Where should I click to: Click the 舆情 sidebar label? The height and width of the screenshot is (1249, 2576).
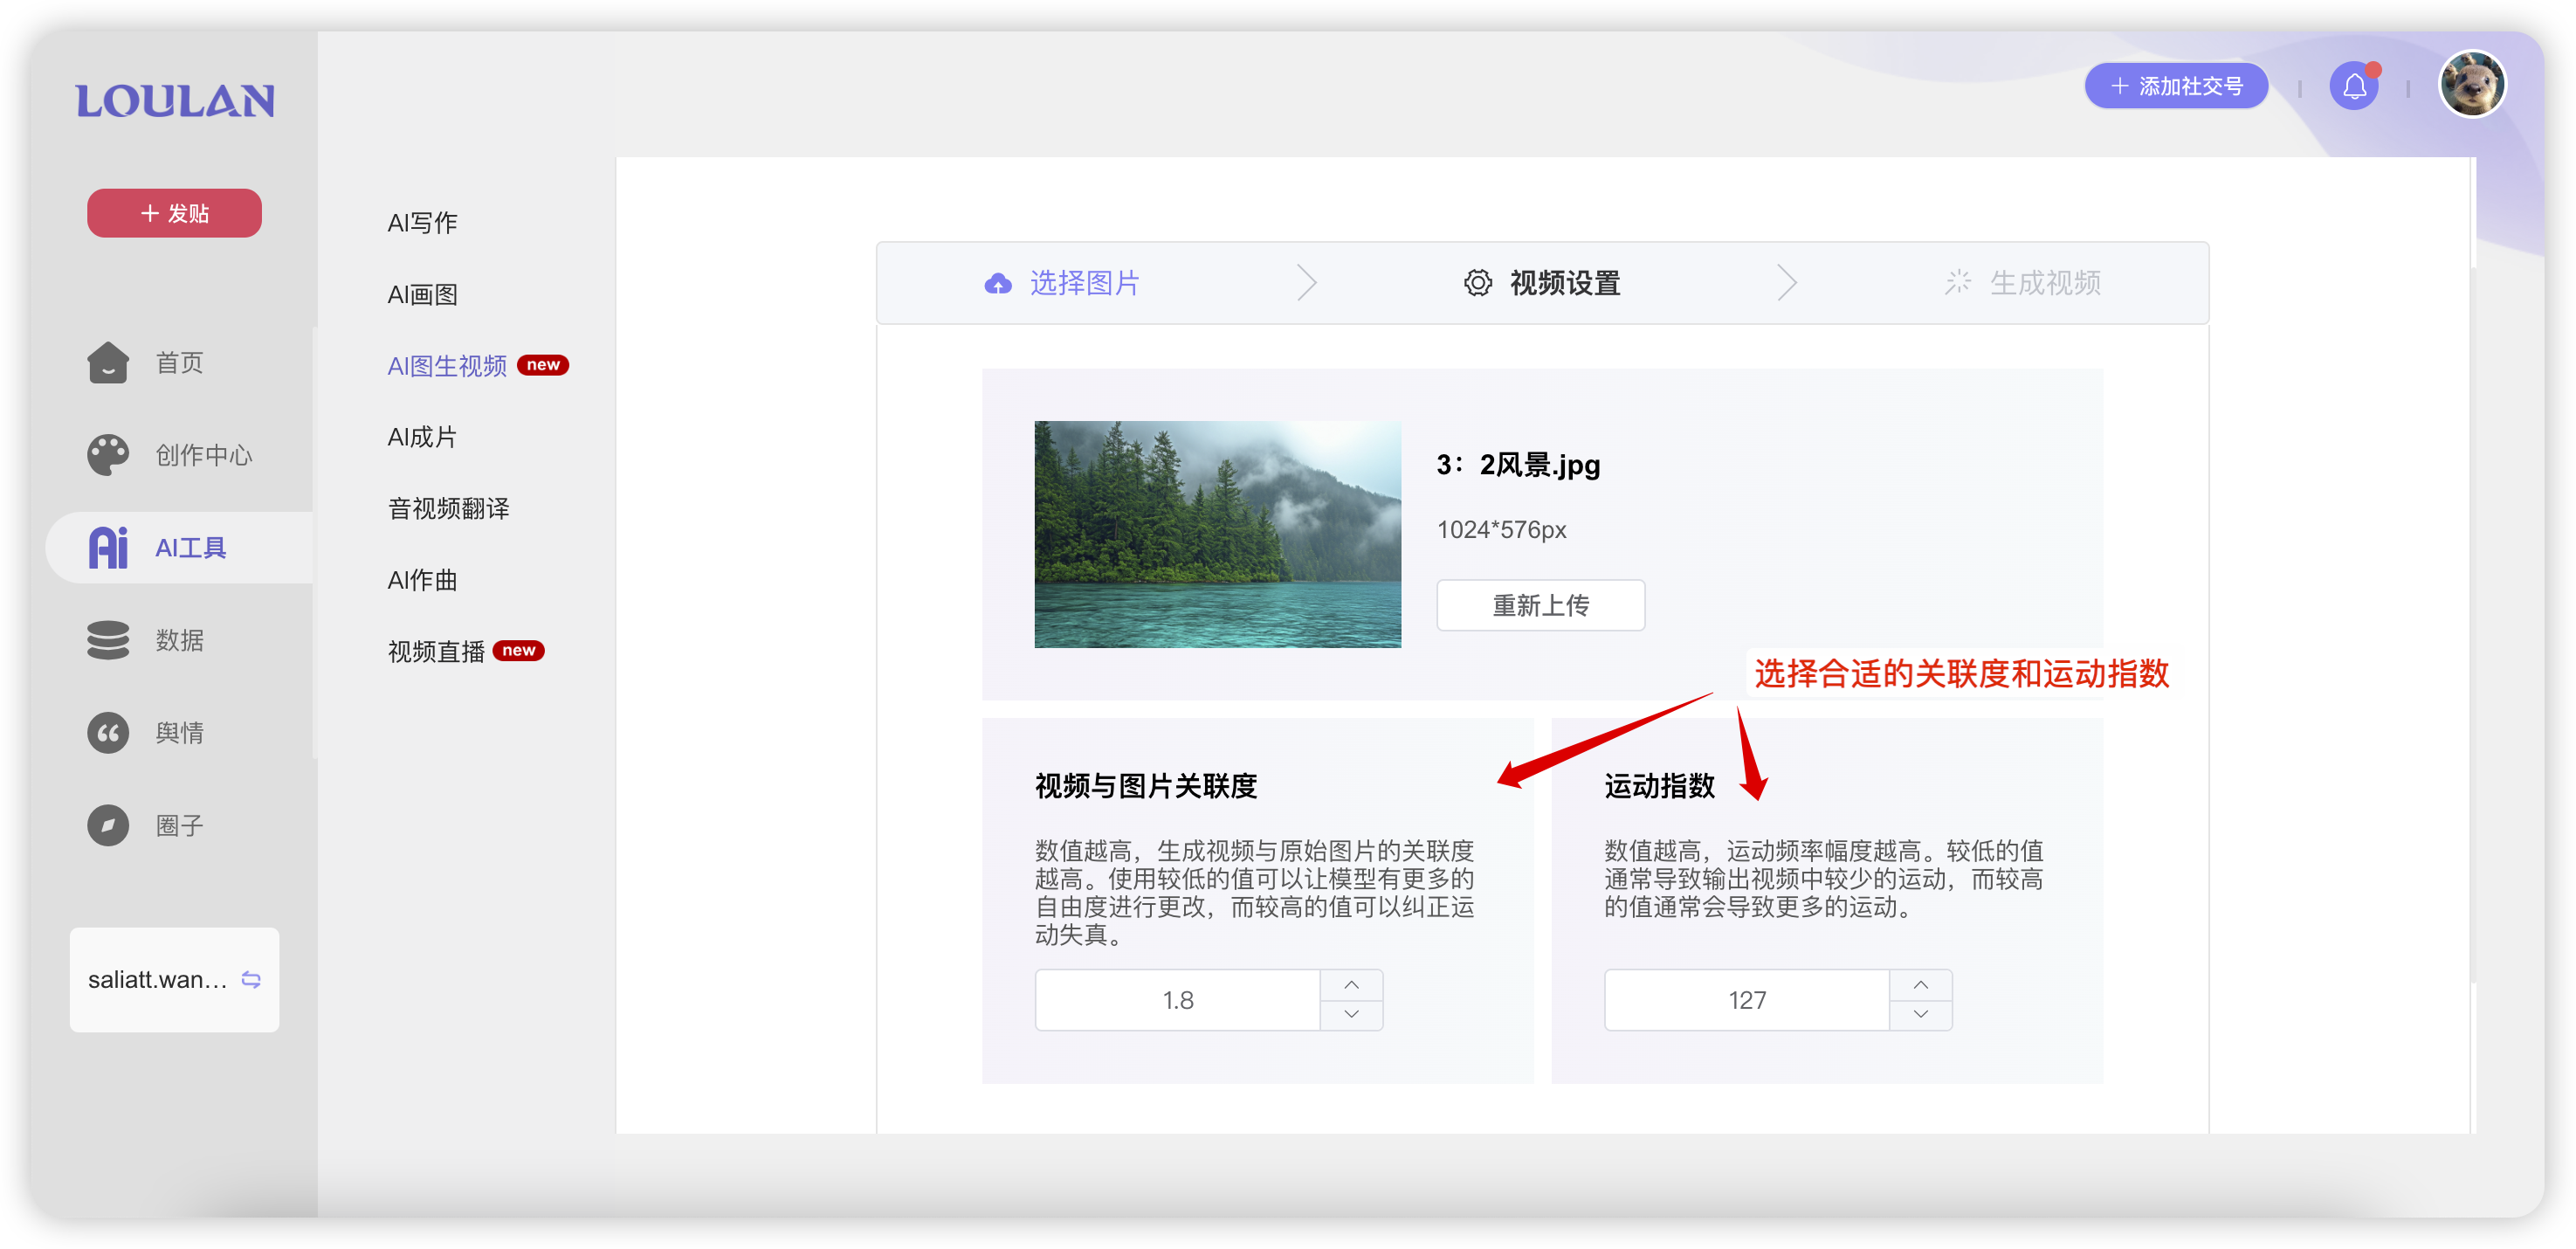(x=179, y=733)
